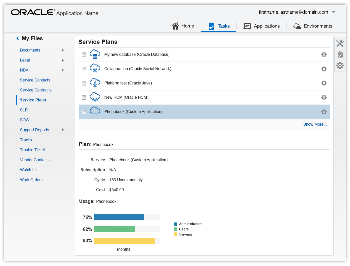The image size is (350, 266).
Task: Switch to the Environments tab
Action: 313,26
